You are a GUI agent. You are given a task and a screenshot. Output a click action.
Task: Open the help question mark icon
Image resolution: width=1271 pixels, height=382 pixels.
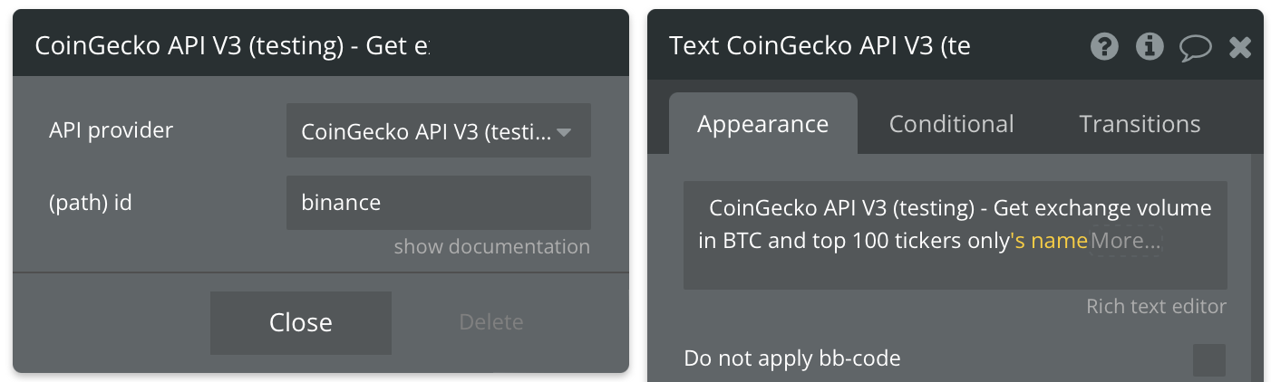tap(1104, 46)
